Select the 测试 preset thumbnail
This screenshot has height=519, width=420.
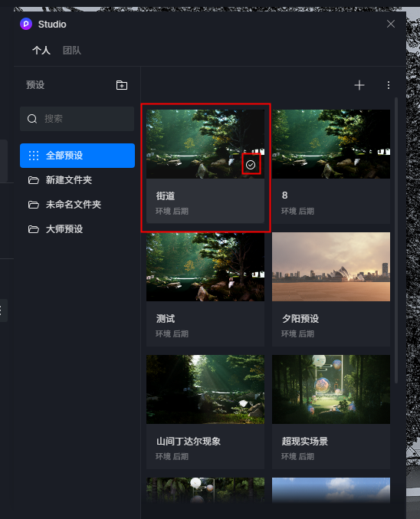[205, 267]
